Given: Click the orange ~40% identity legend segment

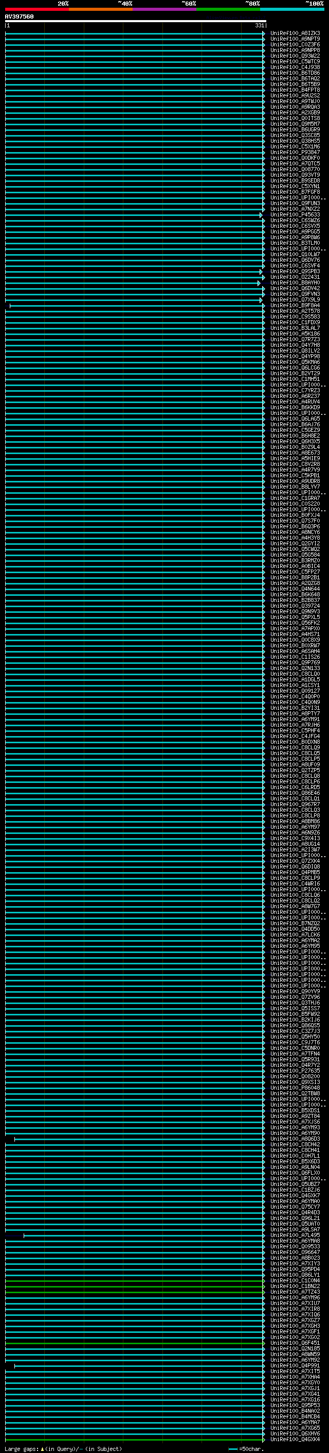Looking at the screenshot, I should pos(101,9).
